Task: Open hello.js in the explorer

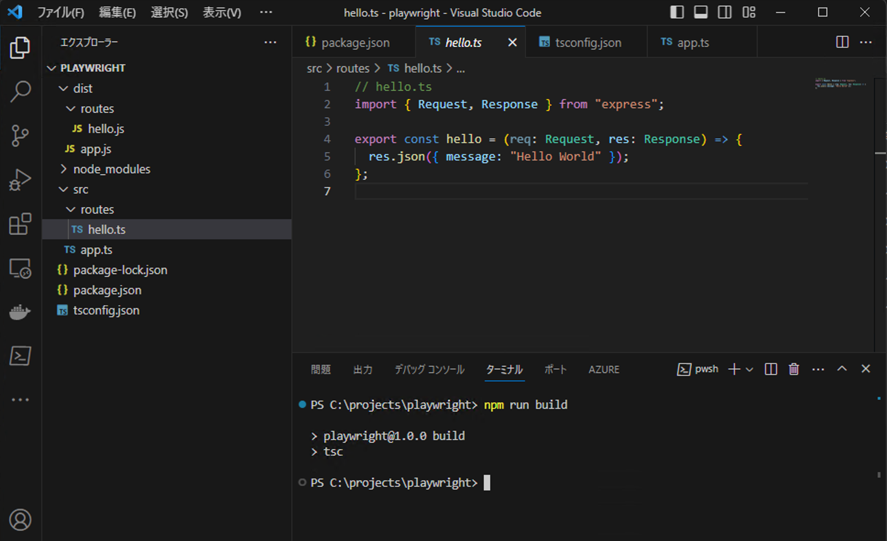Action: [167, 128]
